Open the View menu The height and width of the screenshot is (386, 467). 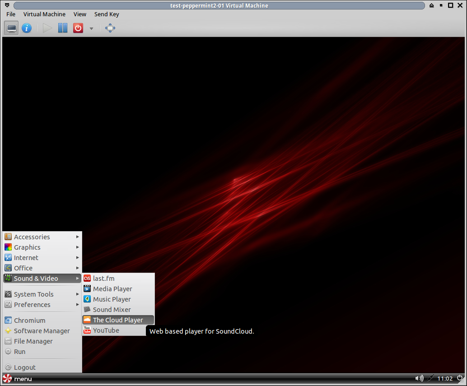tap(80, 14)
